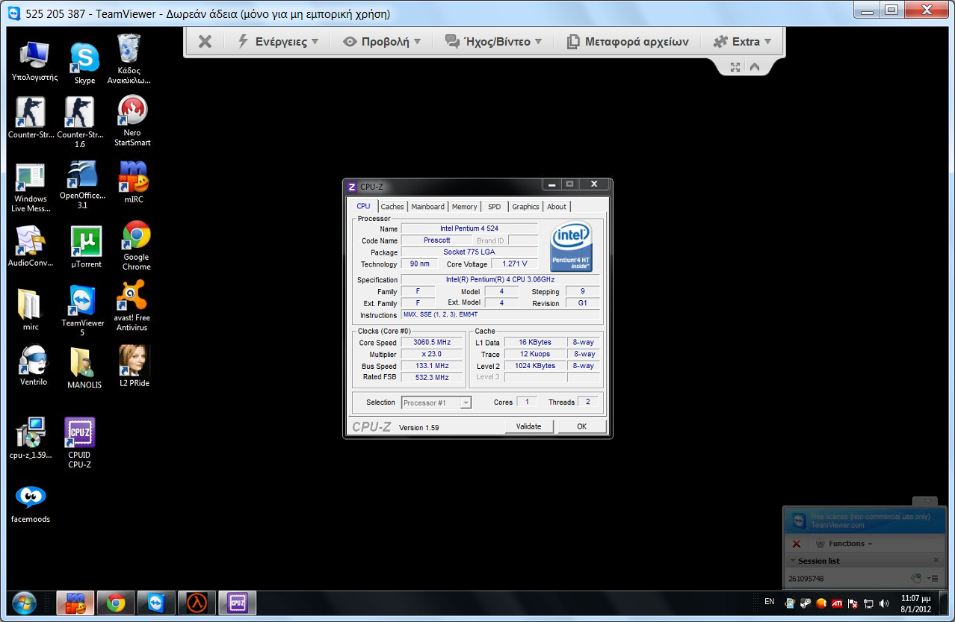Viewport: 955px width, 622px height.
Task: Select the About tab in CPU-Z
Action: coord(557,207)
